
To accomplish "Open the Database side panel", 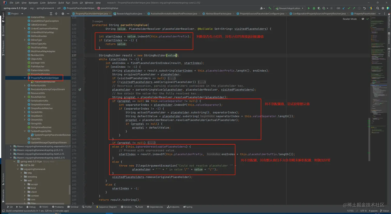I will click(389, 38).
